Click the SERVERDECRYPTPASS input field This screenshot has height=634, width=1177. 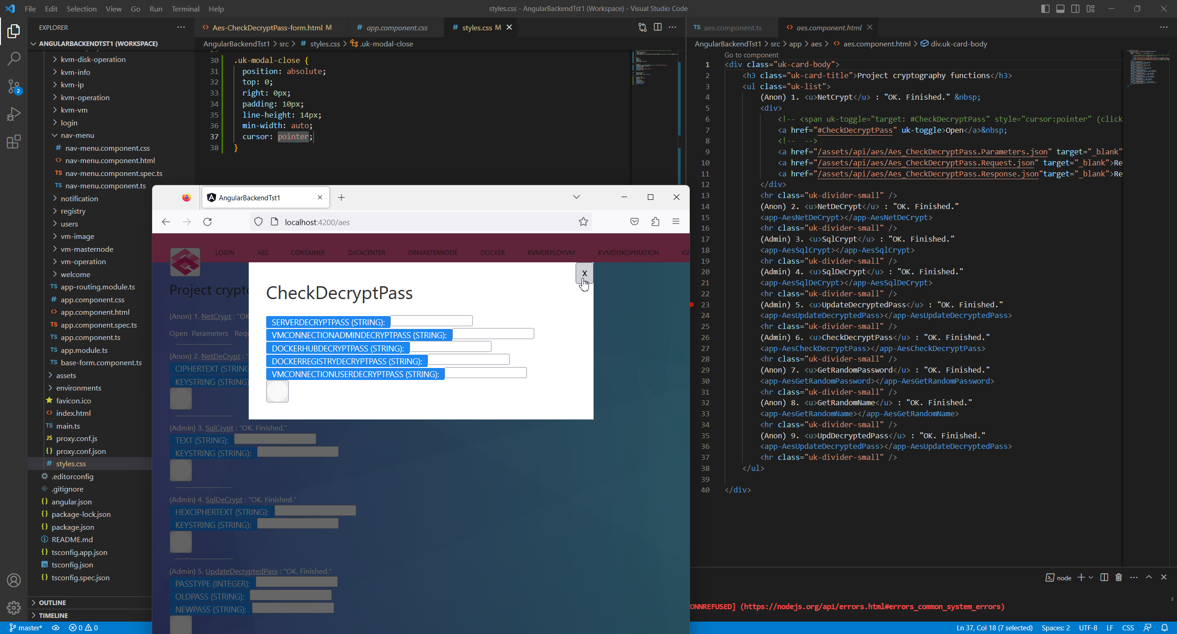click(431, 321)
